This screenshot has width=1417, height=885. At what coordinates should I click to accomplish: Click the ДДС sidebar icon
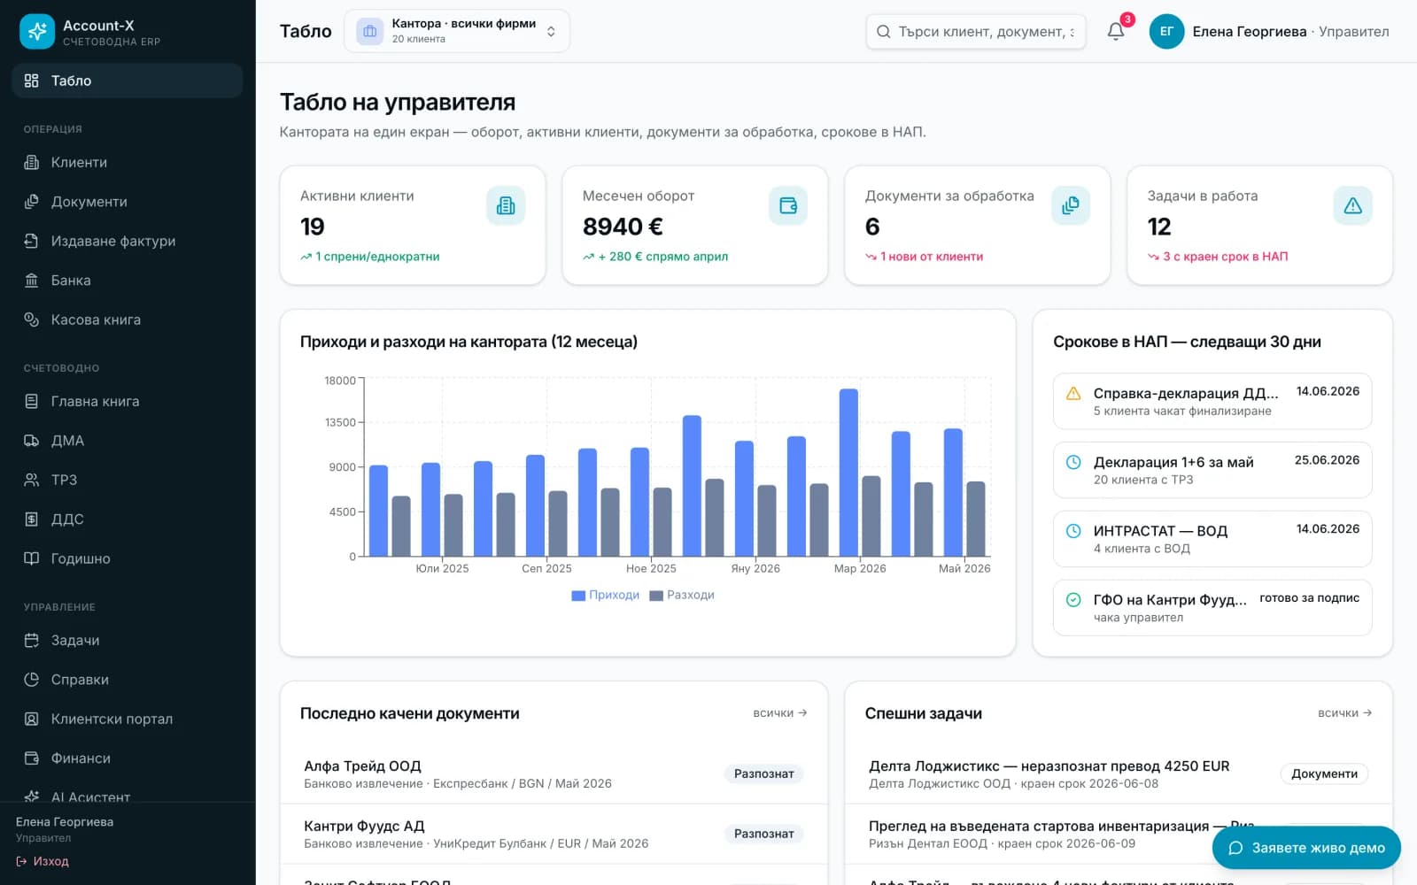coord(32,519)
